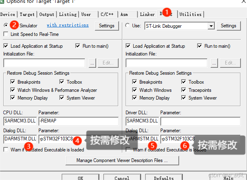Viewport: 247px width, 180px height.
Task: Confirm with the OK button
Action: pos(81,177)
